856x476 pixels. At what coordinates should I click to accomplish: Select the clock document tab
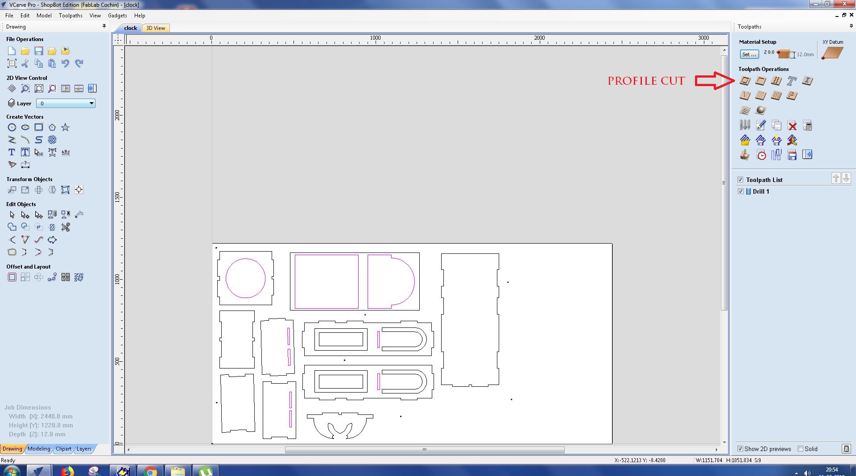[x=130, y=28]
